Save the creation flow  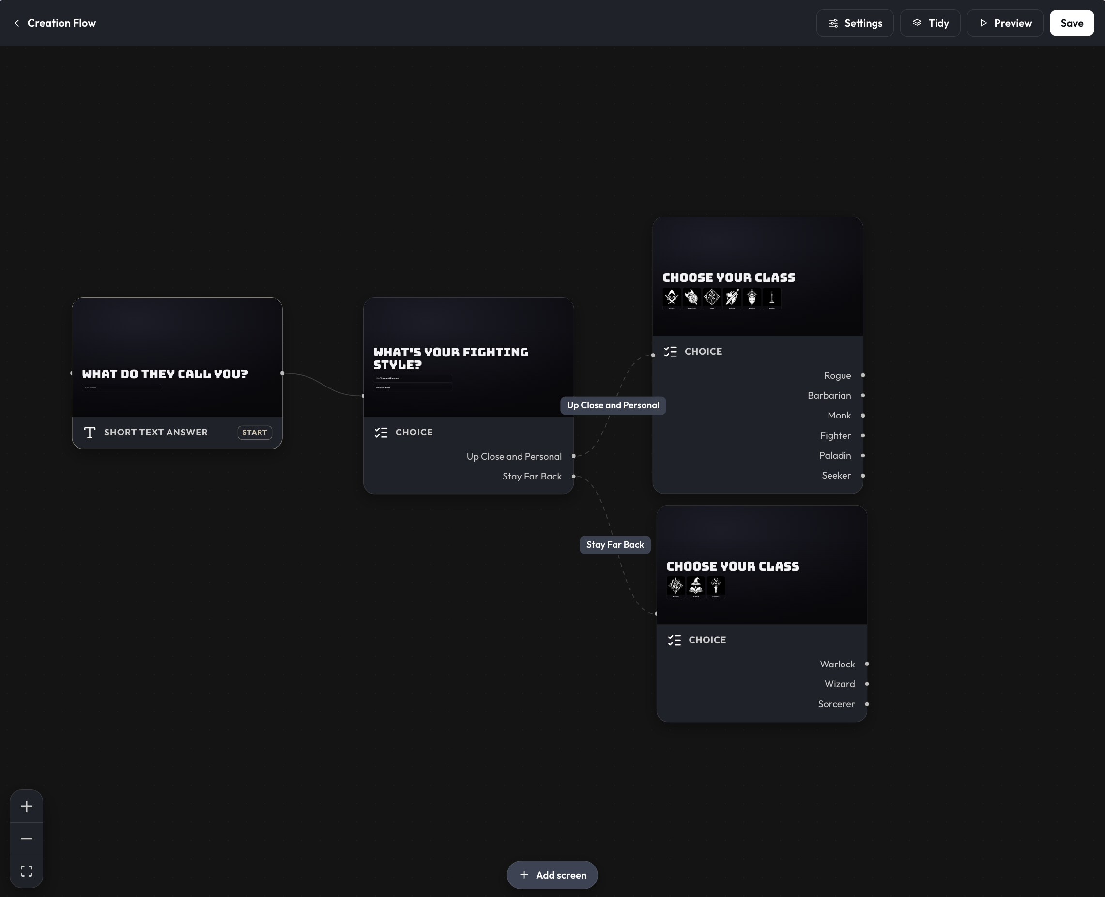(1072, 23)
